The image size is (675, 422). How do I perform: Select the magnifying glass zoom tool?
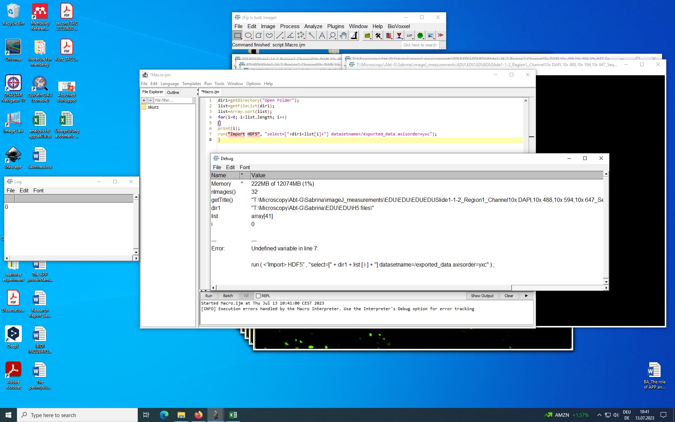click(x=333, y=35)
